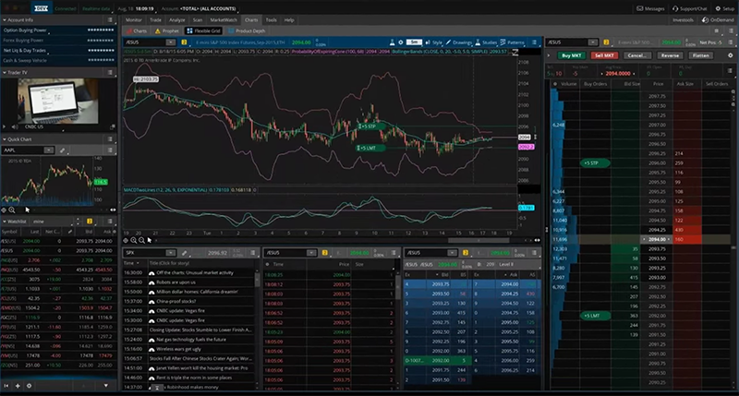The image size is (739, 396).
Task: Open the Monitor tab
Action: (x=133, y=19)
